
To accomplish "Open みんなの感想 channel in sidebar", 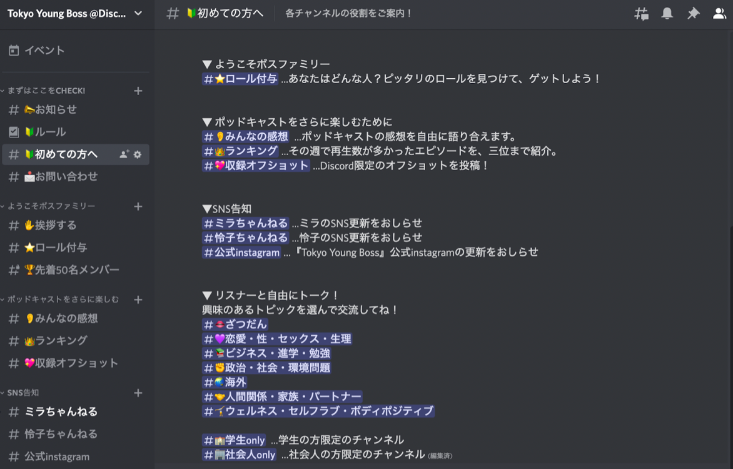I will (76, 318).
